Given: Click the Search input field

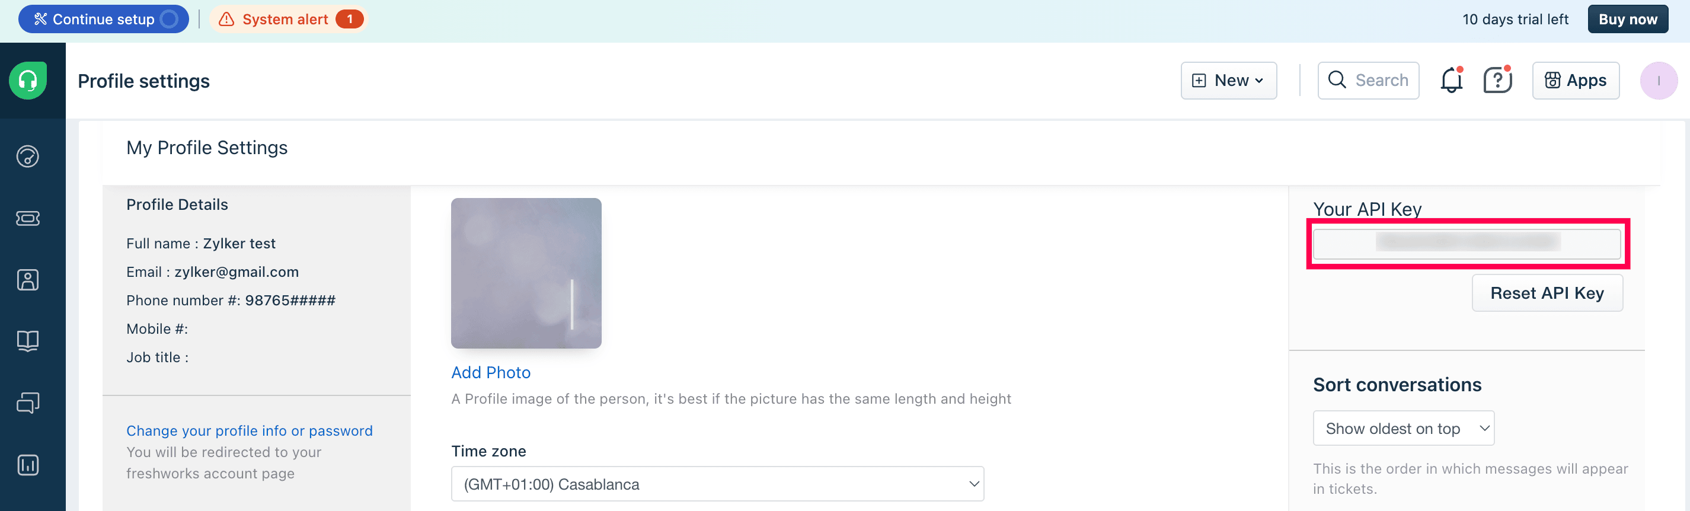Looking at the screenshot, I should pos(1369,81).
